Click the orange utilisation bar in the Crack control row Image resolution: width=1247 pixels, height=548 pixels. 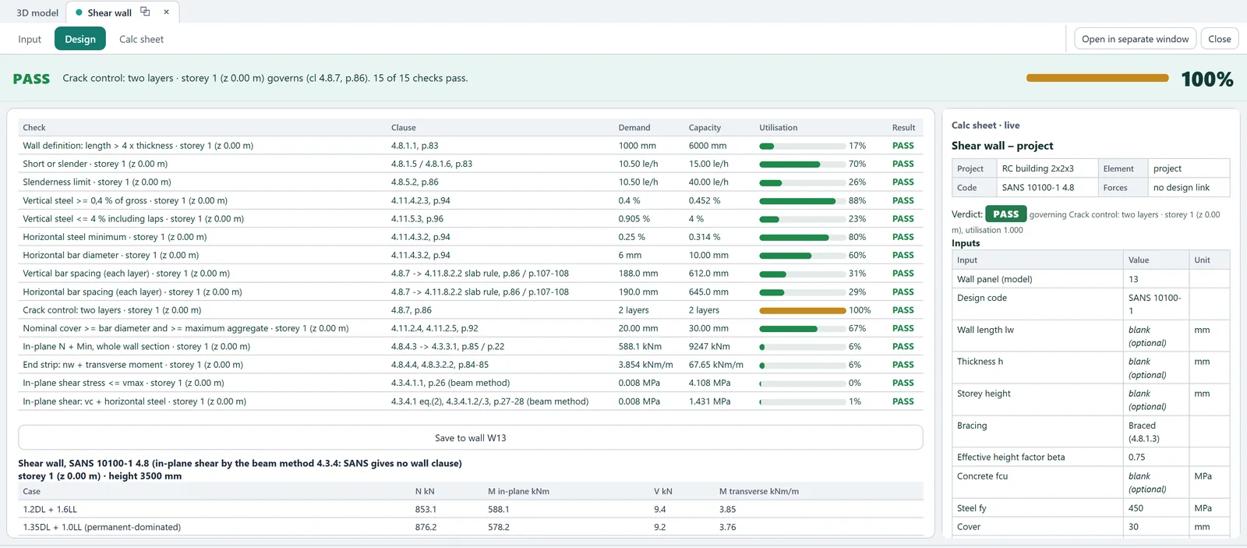tap(802, 310)
